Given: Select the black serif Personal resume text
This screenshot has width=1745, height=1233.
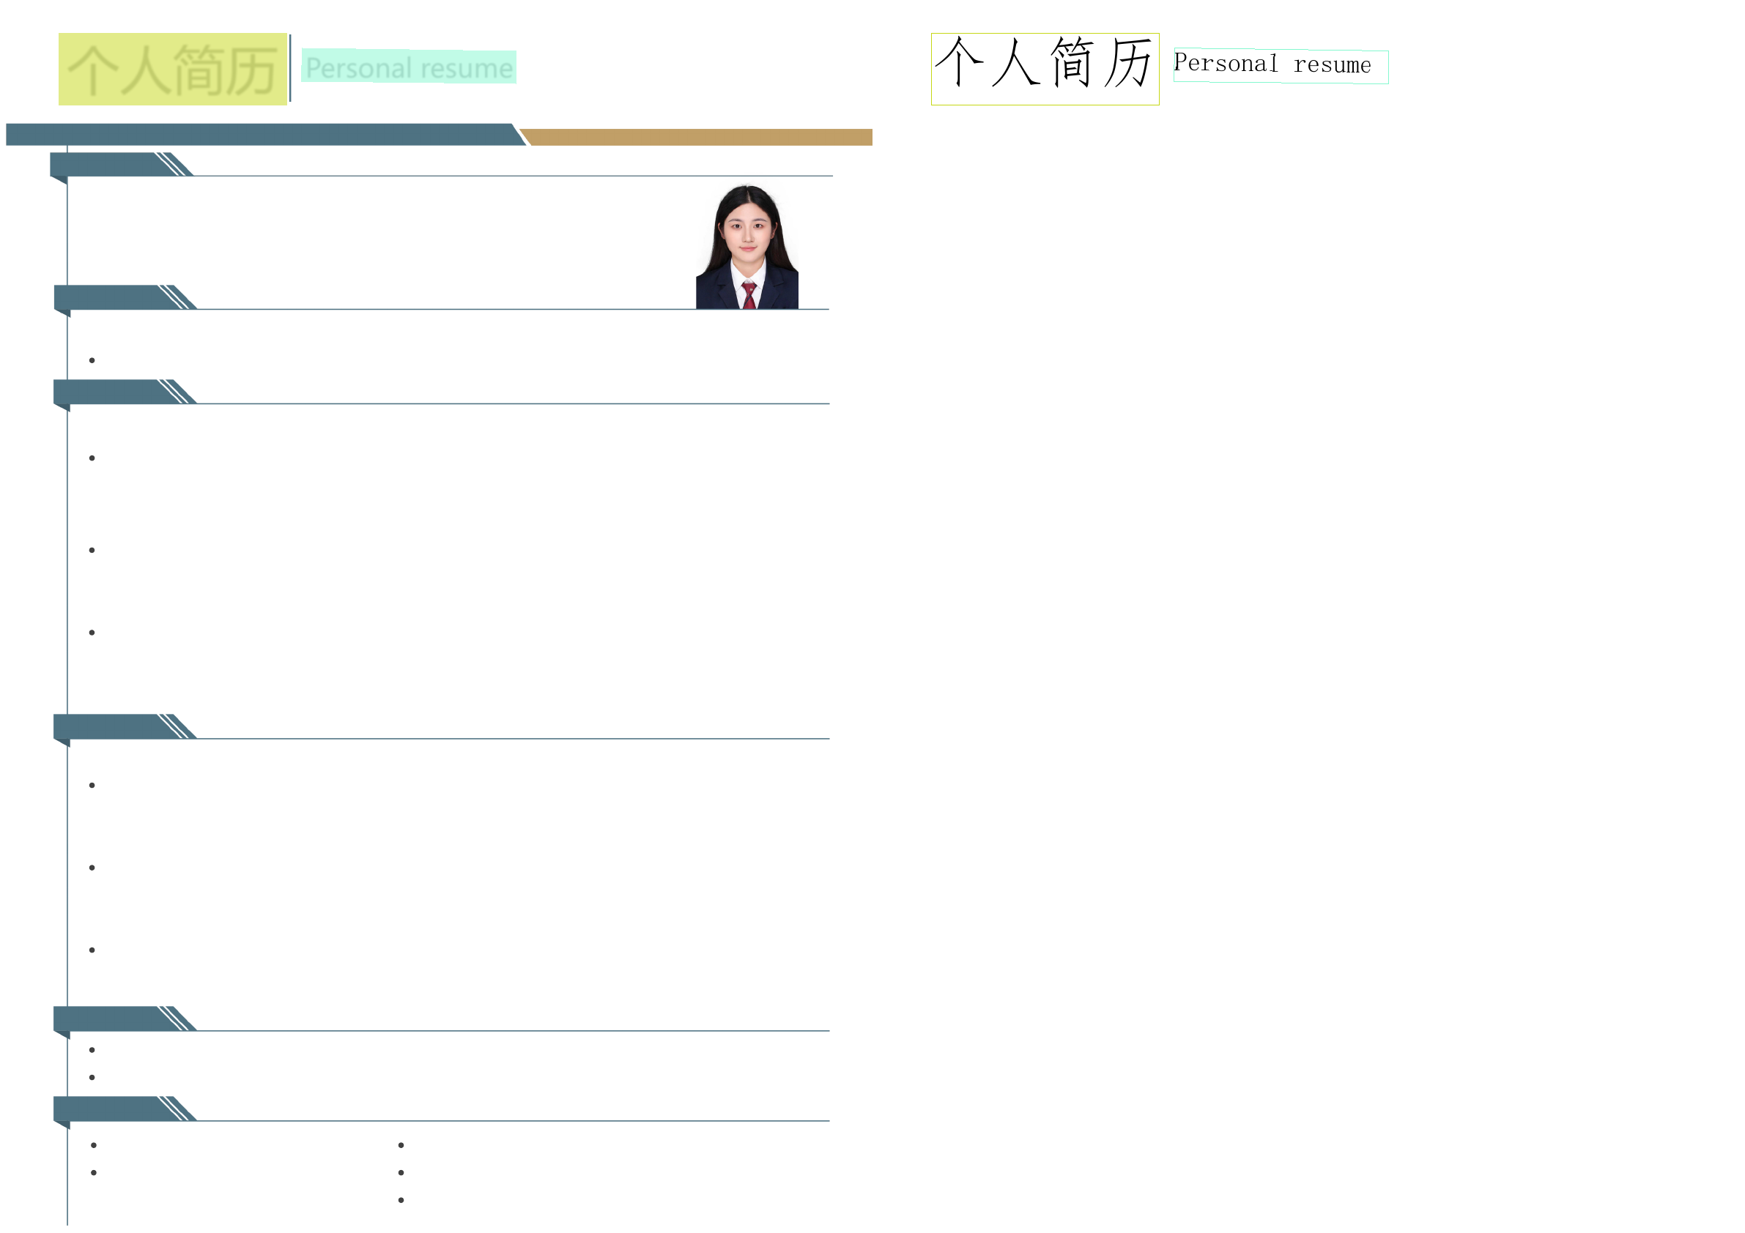Looking at the screenshot, I should point(1280,67).
